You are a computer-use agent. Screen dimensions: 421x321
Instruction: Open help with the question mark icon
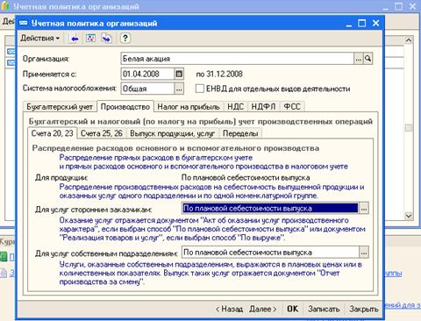click(125, 39)
